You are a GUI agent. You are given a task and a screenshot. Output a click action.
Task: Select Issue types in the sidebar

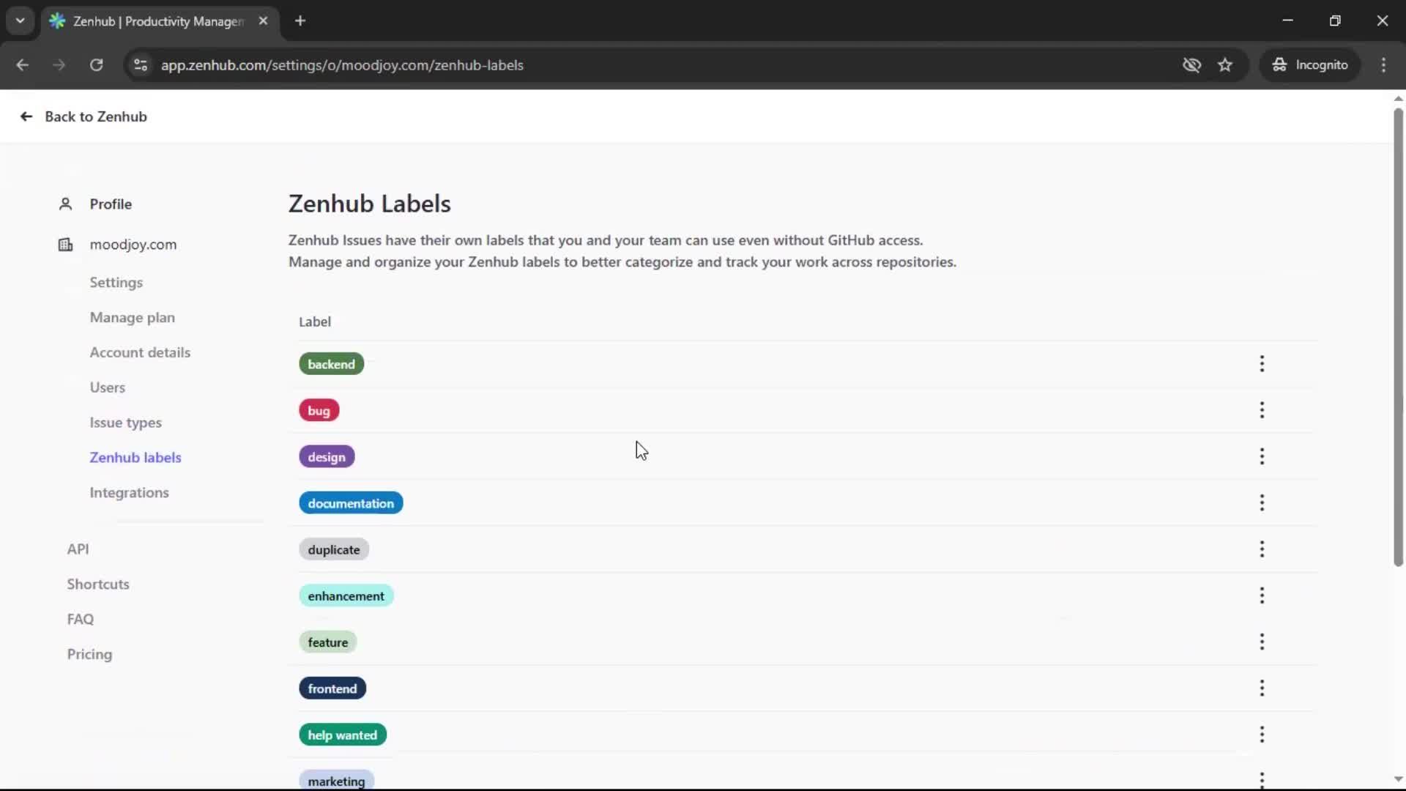point(125,423)
